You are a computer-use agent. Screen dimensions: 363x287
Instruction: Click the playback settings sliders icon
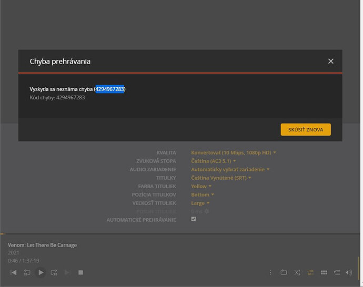(x=311, y=272)
